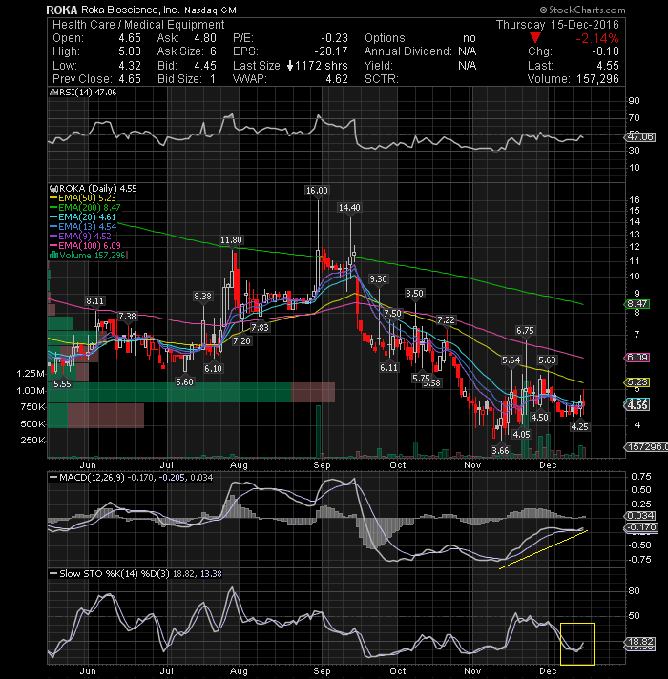Click the 5.60 price low label

click(x=184, y=381)
